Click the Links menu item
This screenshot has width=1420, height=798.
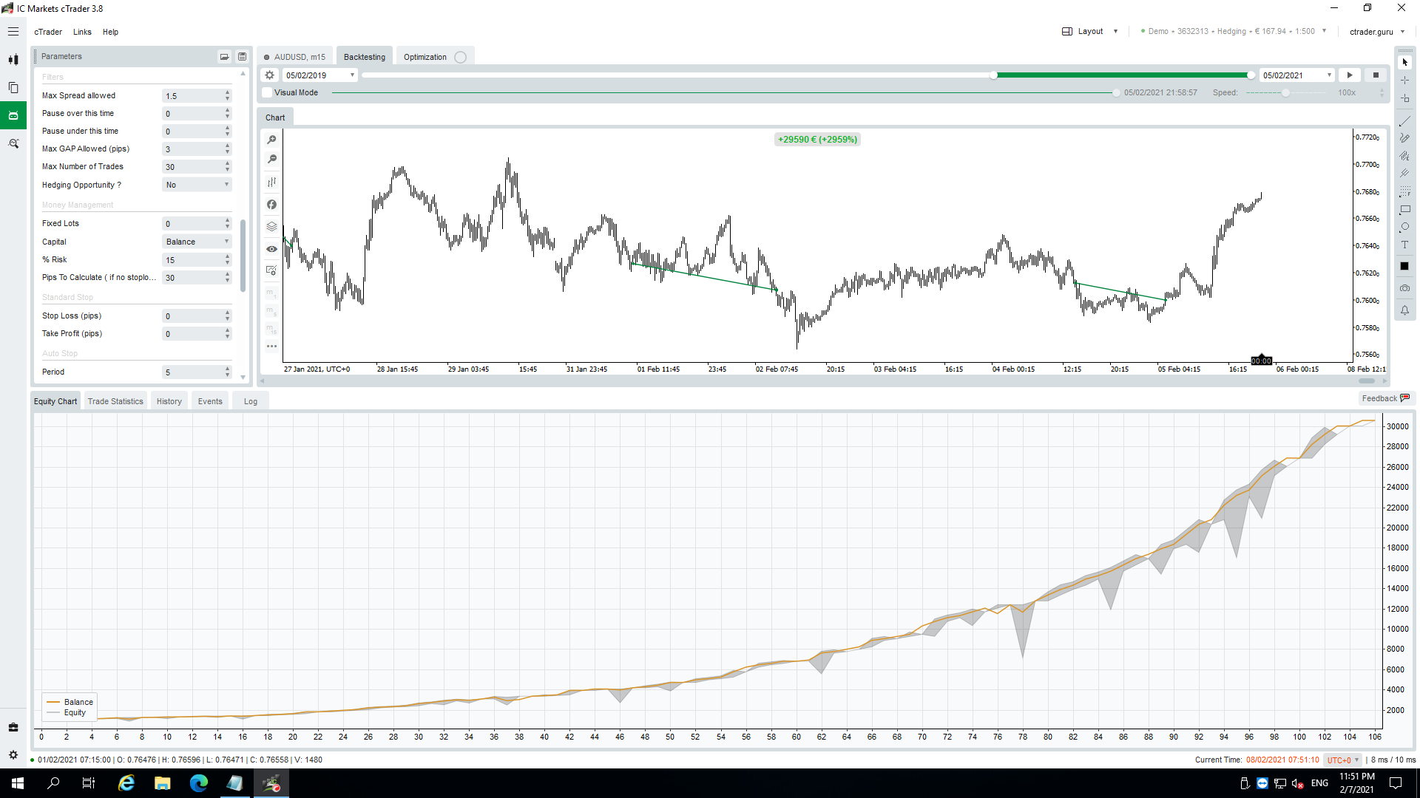tap(82, 32)
